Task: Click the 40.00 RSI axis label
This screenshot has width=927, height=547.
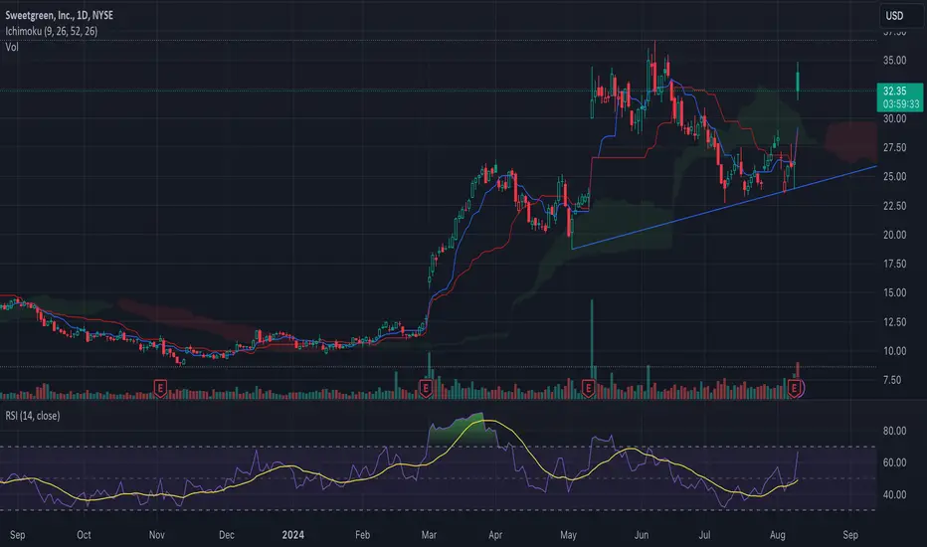Action: tap(894, 494)
